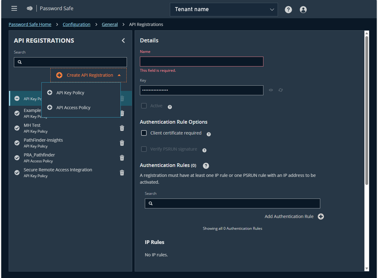The image size is (378, 278).
Task: Toggle Verify PSRUN signature checkbox
Action: click(144, 149)
